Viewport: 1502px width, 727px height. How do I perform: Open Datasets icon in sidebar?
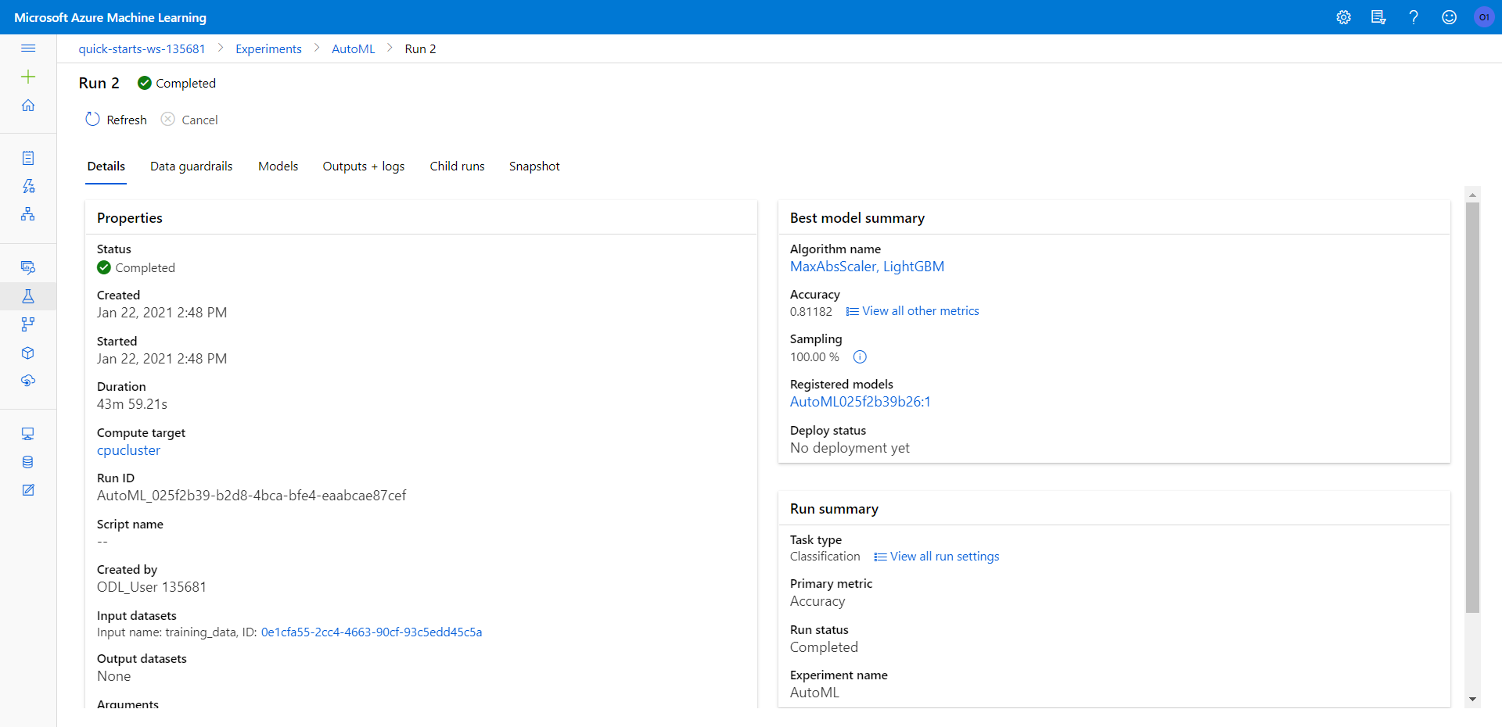[28, 267]
